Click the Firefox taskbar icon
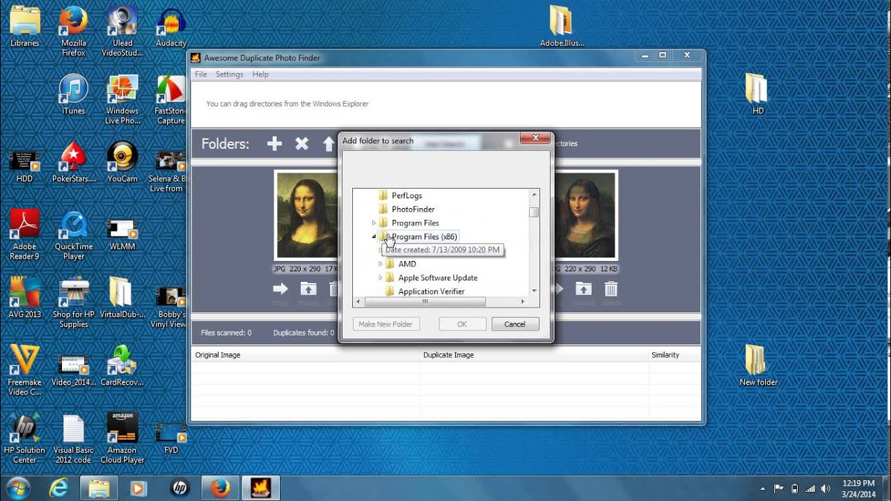The width and height of the screenshot is (891, 501). click(x=220, y=488)
